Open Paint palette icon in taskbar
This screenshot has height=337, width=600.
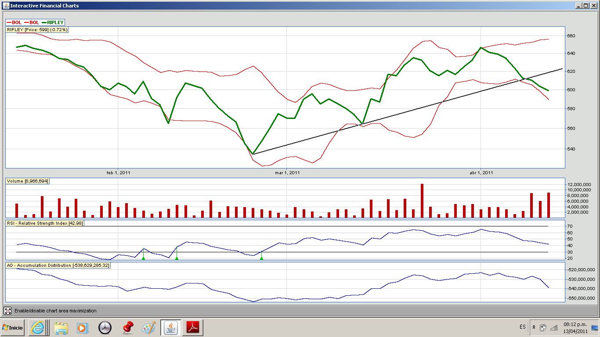[x=149, y=328]
